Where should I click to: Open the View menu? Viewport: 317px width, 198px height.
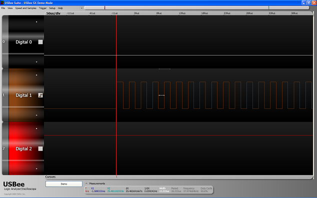pyautogui.click(x=10, y=8)
